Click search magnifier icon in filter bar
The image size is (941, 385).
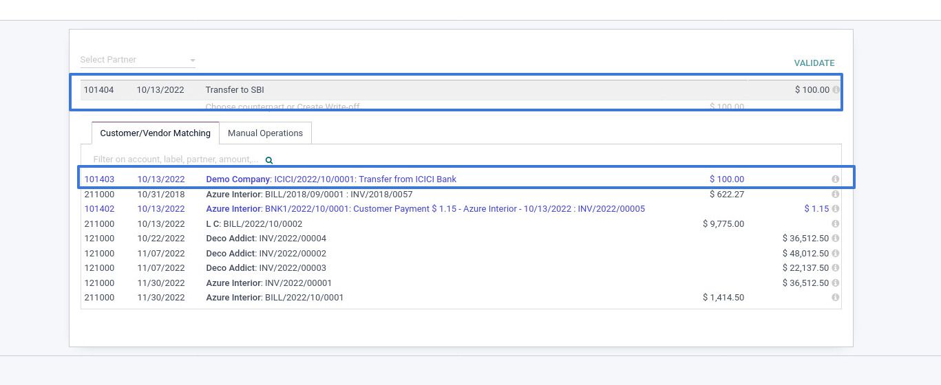269,160
